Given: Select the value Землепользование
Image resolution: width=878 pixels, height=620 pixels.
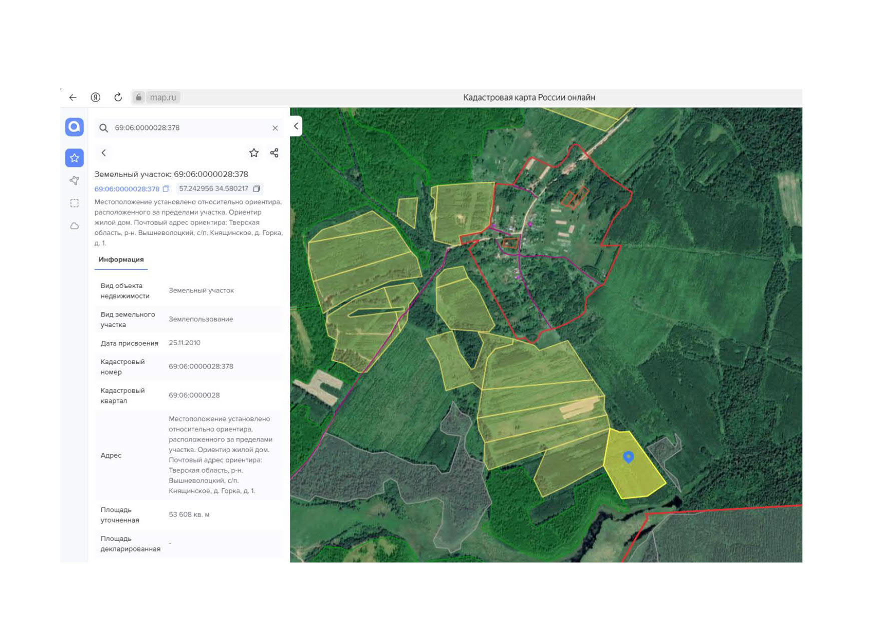Looking at the screenshot, I should click(201, 319).
